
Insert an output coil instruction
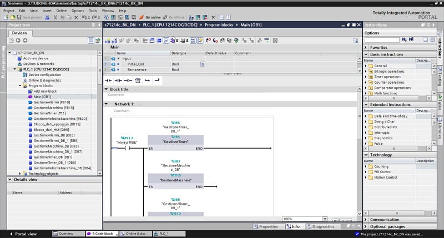128,80
